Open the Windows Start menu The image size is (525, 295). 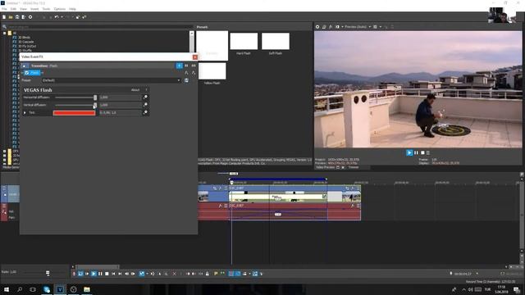(x=7, y=289)
